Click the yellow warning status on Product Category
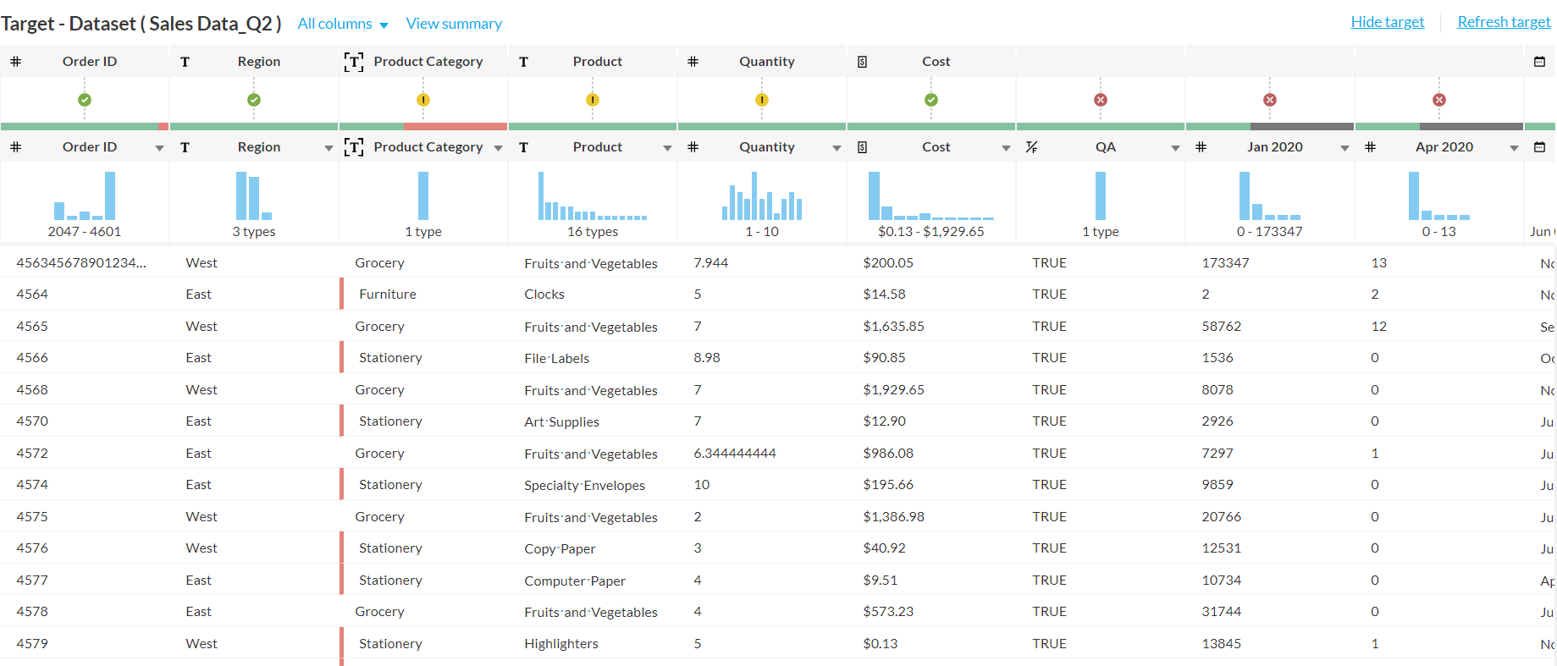 (423, 100)
